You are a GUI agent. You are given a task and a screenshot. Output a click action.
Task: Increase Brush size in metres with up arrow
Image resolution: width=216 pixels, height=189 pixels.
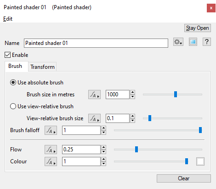pyautogui.click(x=133, y=92)
